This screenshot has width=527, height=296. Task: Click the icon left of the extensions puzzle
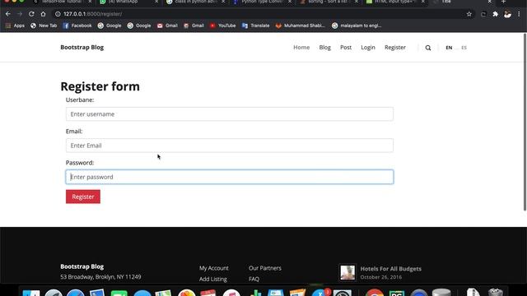click(483, 14)
